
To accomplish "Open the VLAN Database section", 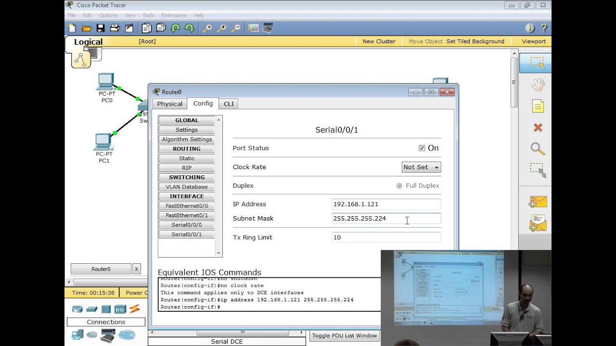I will [x=187, y=187].
